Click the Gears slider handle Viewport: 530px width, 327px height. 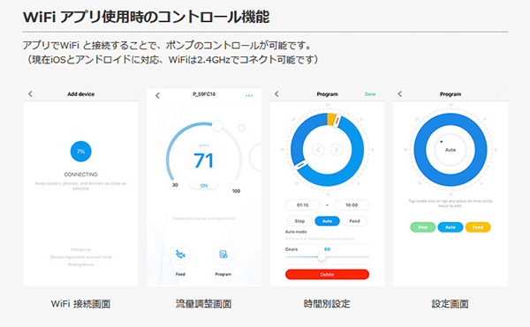[x=322, y=257]
